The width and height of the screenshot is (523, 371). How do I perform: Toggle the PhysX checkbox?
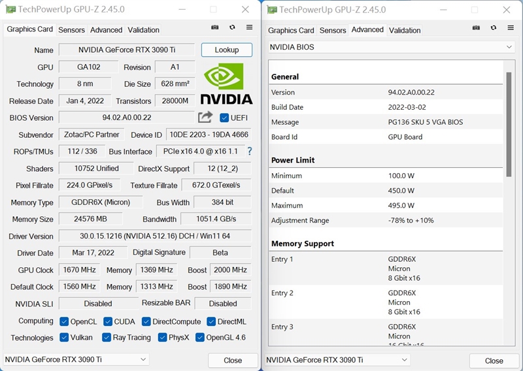[x=162, y=337]
